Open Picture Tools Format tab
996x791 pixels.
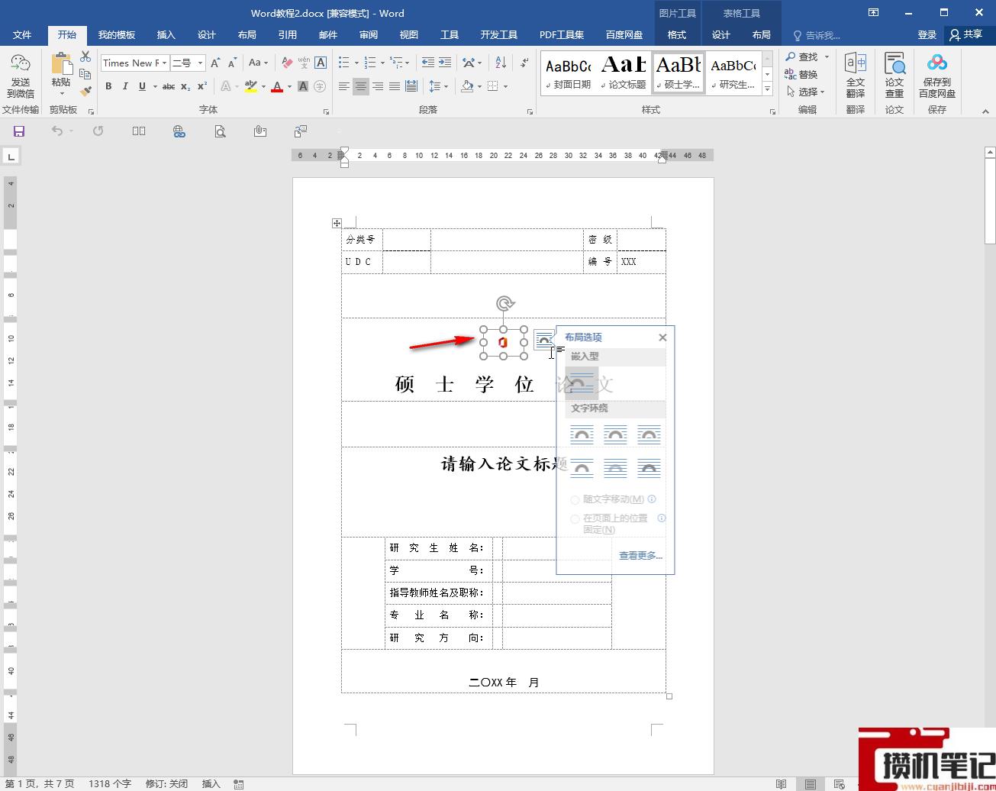[677, 35]
